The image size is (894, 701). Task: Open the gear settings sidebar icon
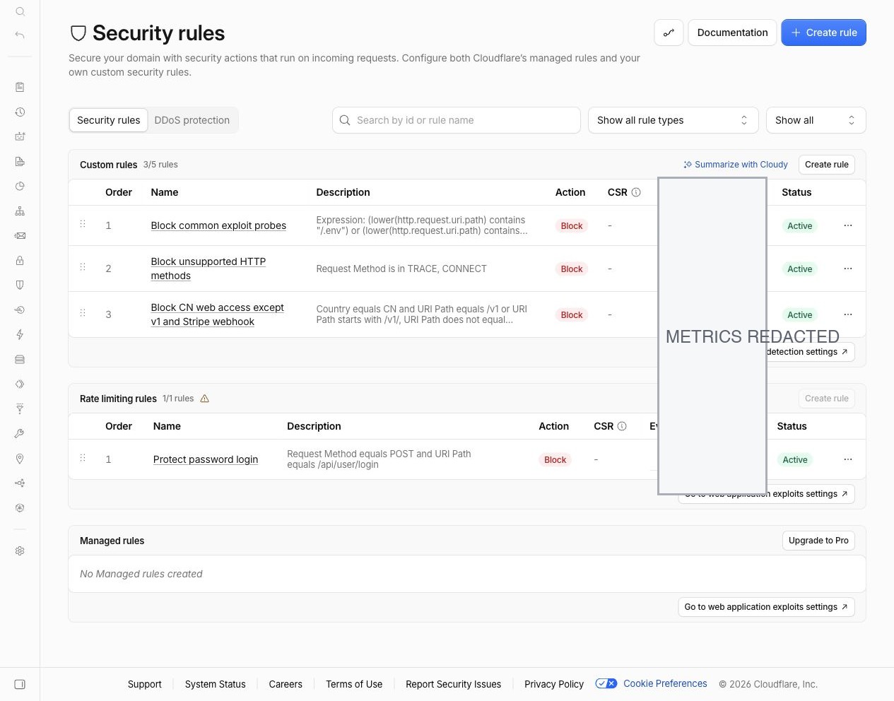tap(20, 550)
